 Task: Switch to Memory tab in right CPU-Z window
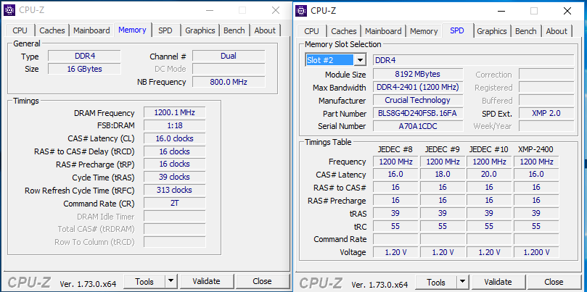pos(424,31)
